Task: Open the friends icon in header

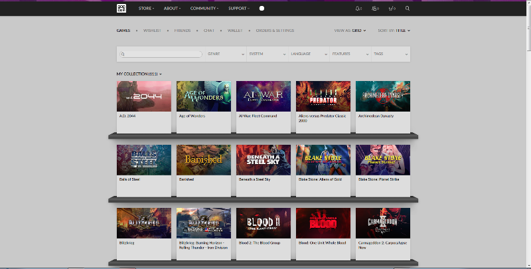Action: pos(375,9)
